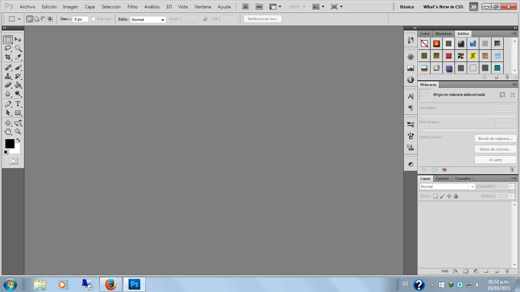Click the black foreground color swatch
This screenshot has width=520, height=292.
click(x=10, y=143)
